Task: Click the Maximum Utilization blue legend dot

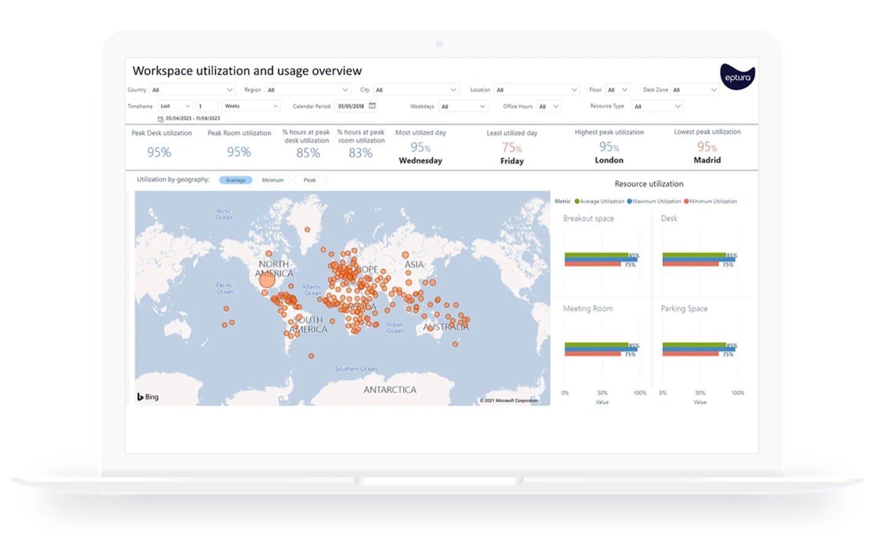Action: (x=629, y=201)
